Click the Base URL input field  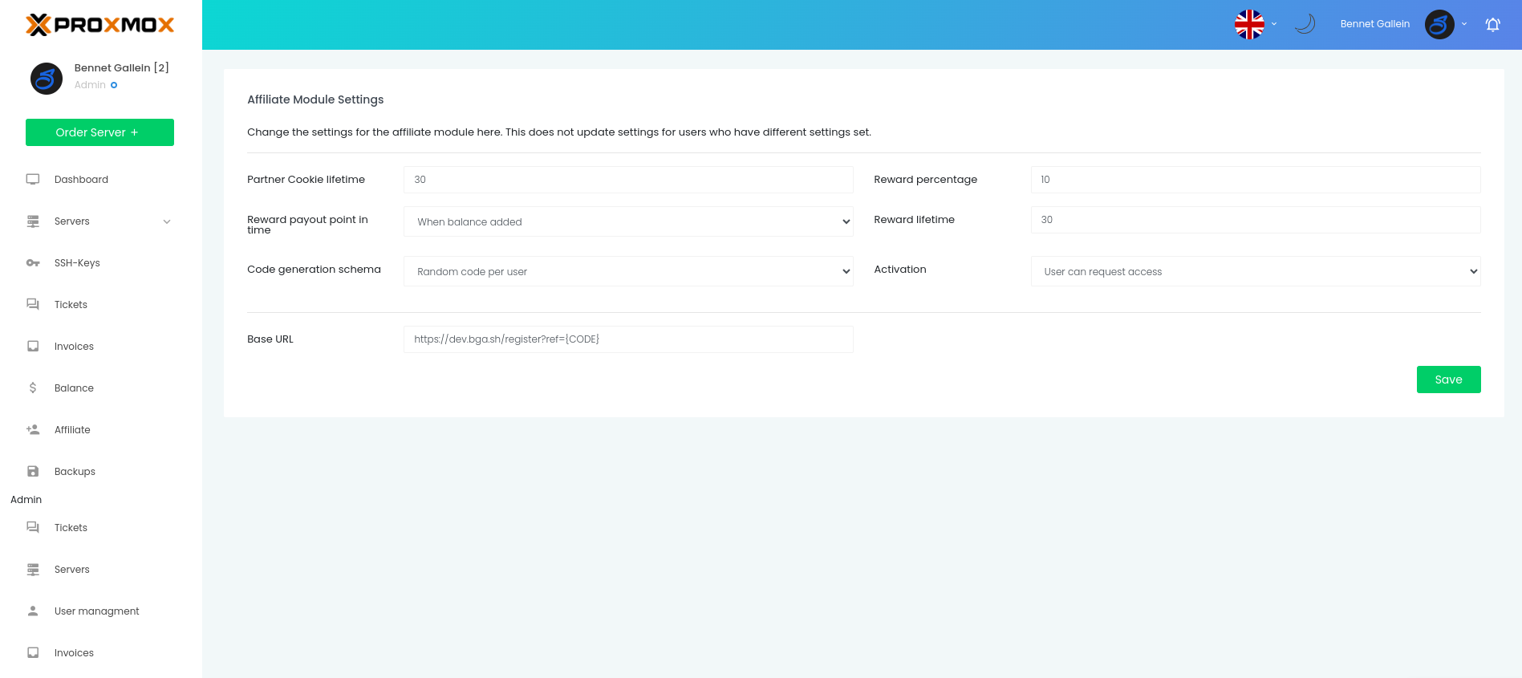(628, 339)
